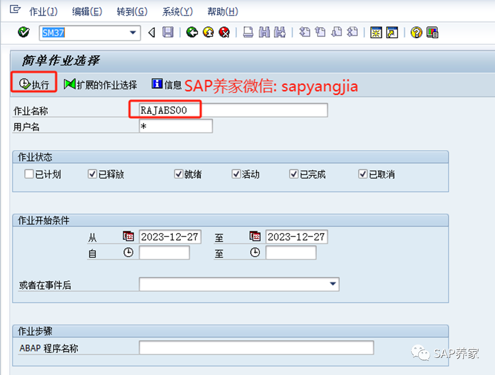Click the Customize Local Layout icon
Screen dimensions: 495x375
[432, 32]
